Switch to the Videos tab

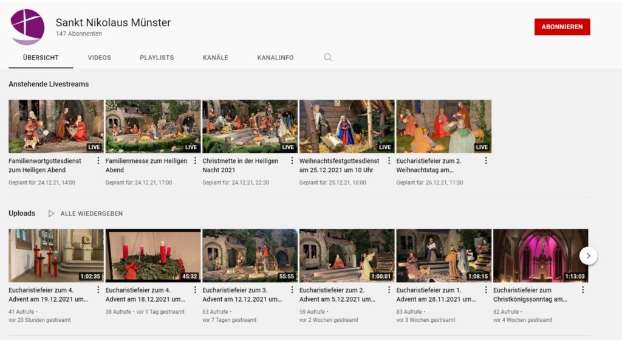pyautogui.click(x=99, y=58)
